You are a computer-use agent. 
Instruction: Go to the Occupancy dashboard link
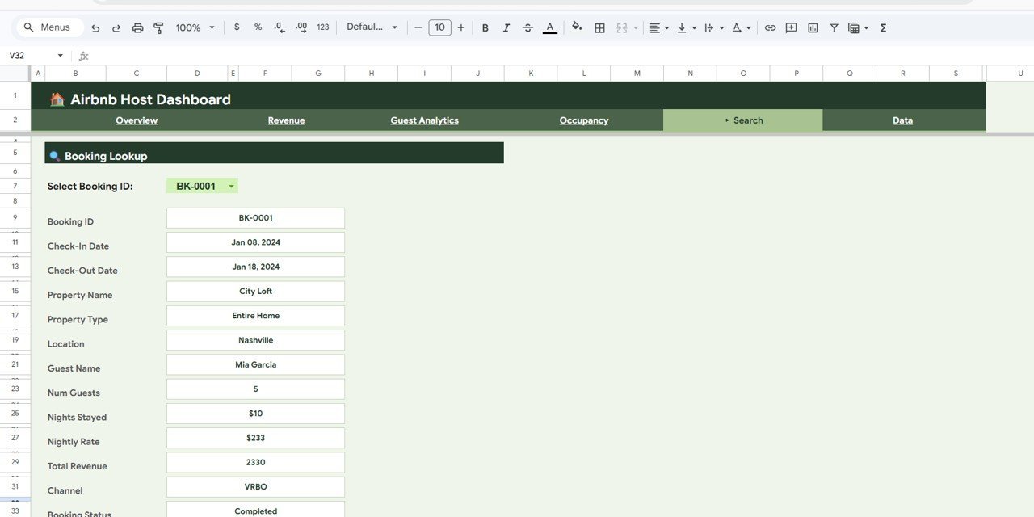[x=583, y=120]
